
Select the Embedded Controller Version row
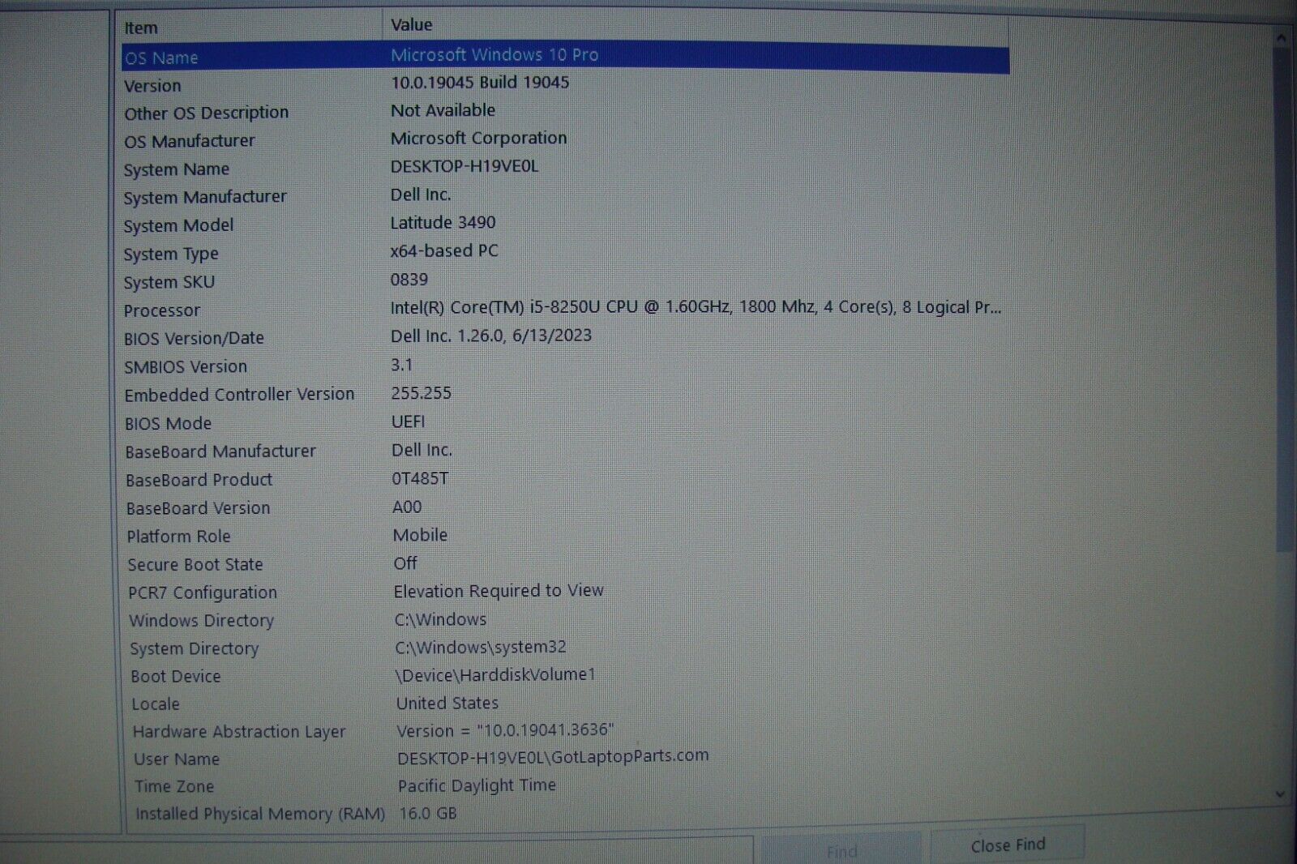pyautogui.click(x=566, y=394)
